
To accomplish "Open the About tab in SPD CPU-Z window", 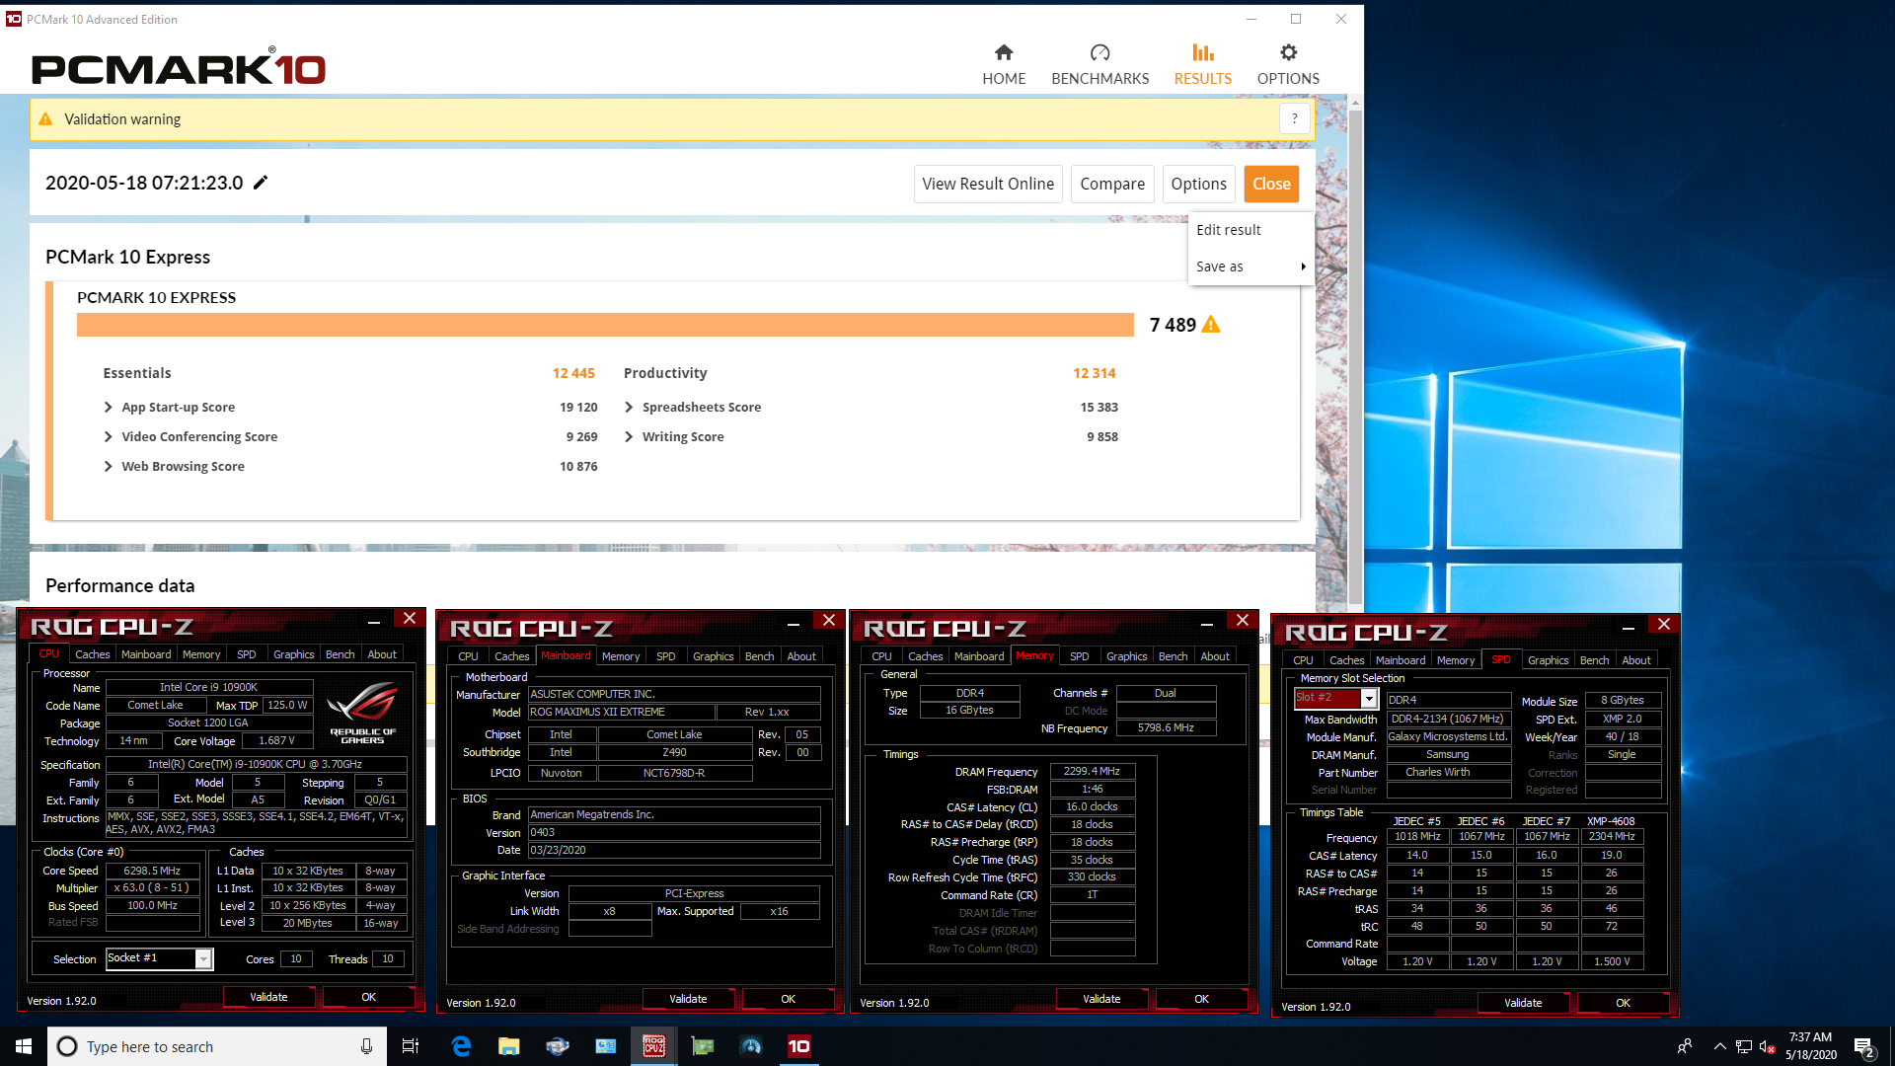I will coord(1635,660).
